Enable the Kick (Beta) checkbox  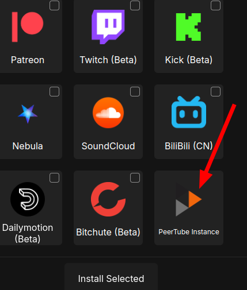(215, 6)
